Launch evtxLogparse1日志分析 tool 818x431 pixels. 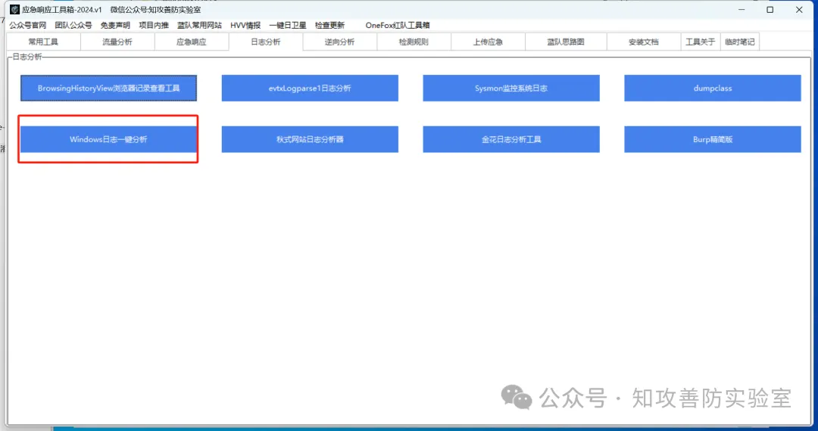click(310, 88)
